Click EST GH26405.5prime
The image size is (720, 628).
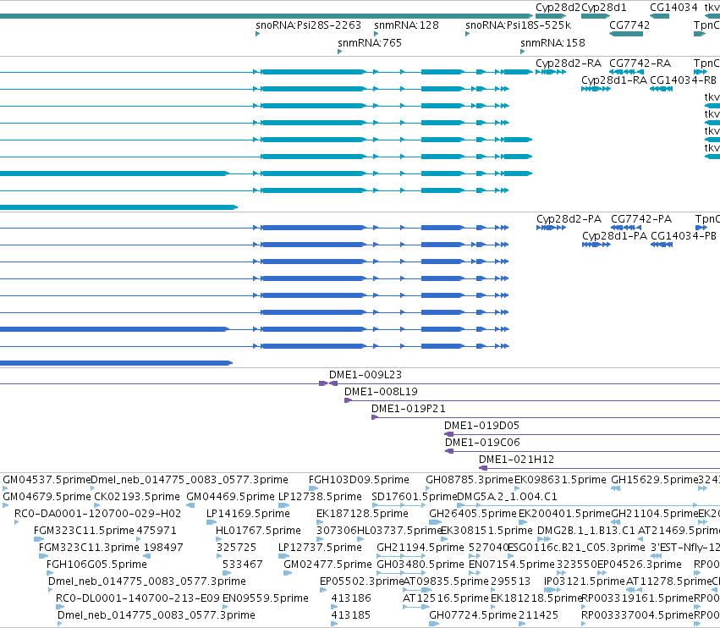tap(473, 514)
